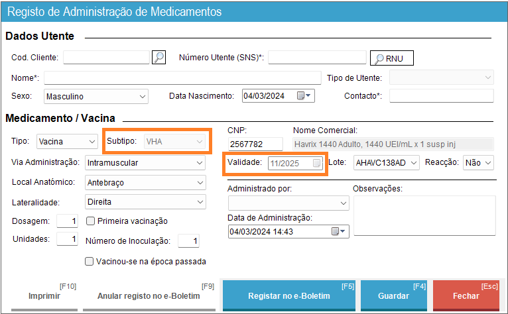
Task: Click Anular registo no e-Boletim
Action: [149, 296]
